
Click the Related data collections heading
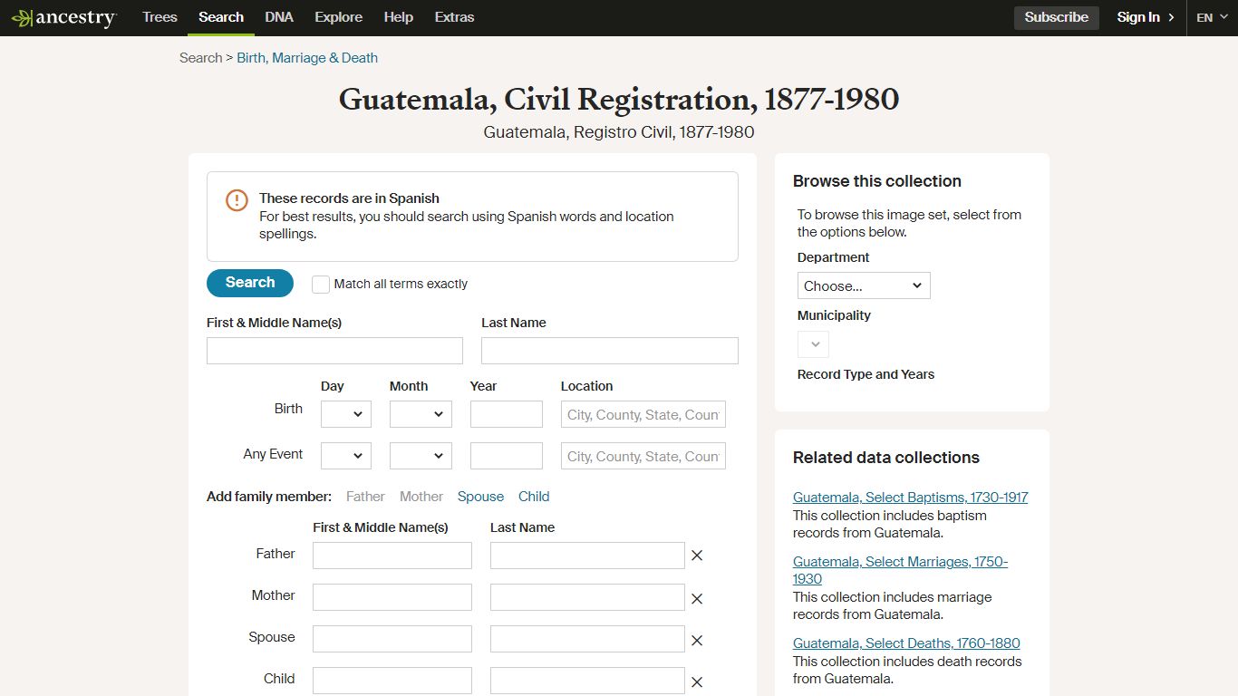coord(886,458)
